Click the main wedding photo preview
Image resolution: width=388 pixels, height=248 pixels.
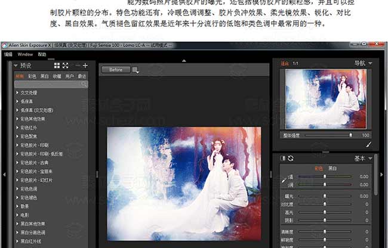point(184,184)
